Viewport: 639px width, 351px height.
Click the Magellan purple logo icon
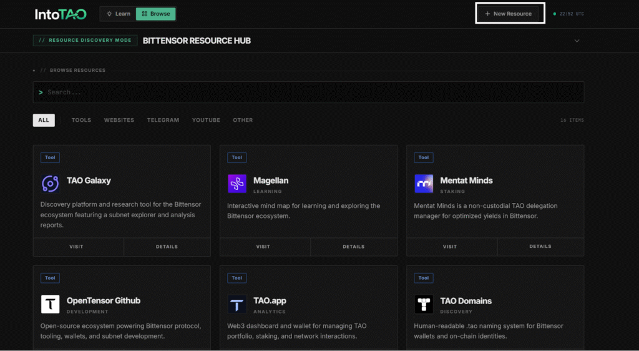(237, 184)
